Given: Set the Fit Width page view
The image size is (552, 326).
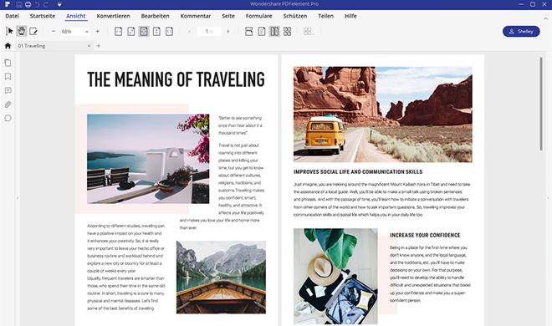Looking at the screenshot, I should [x=119, y=31].
